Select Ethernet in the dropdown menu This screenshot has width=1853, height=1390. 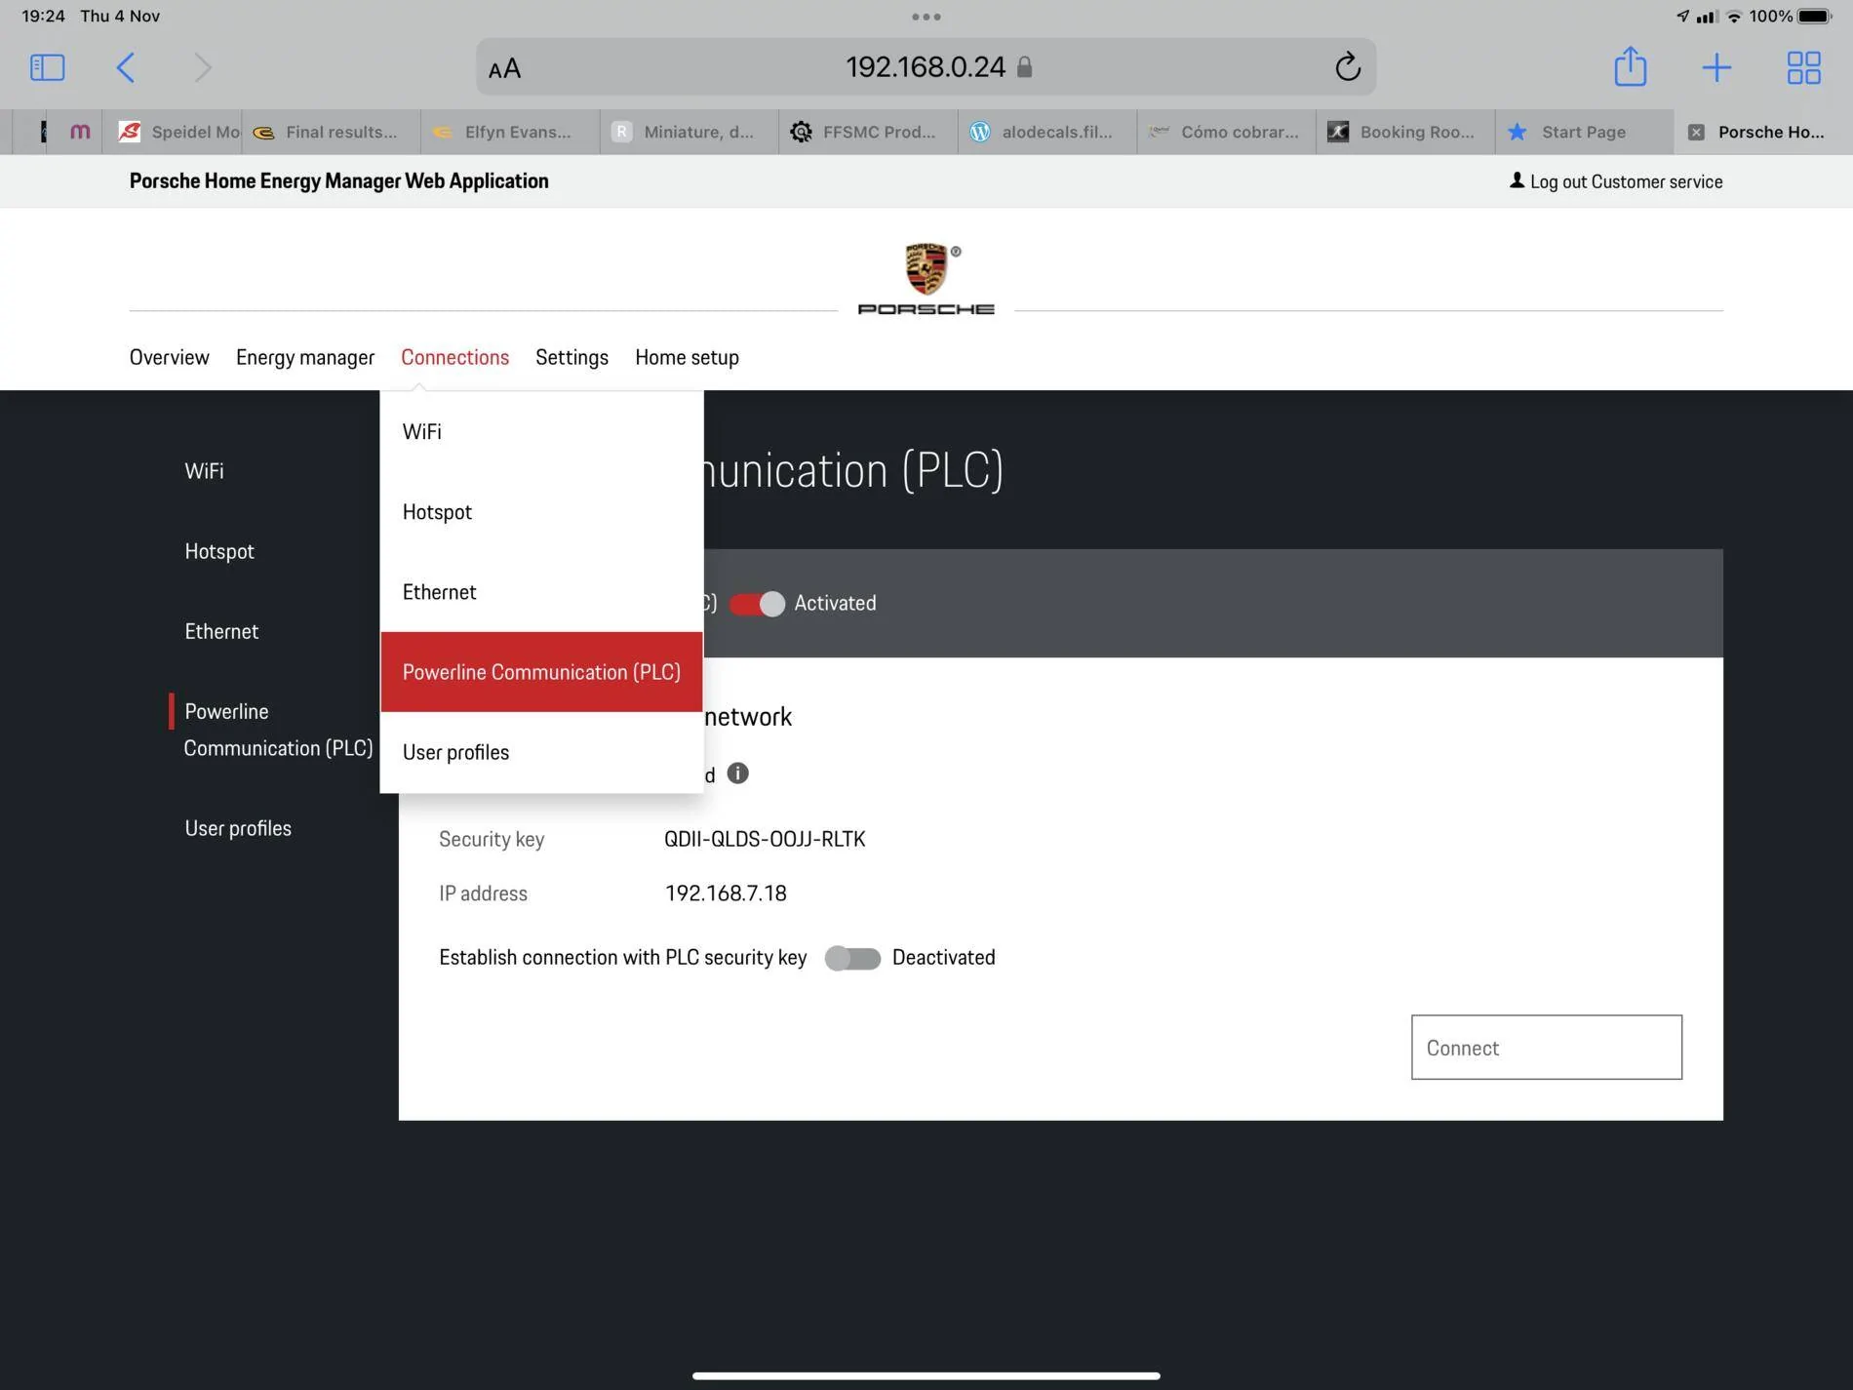click(x=541, y=591)
